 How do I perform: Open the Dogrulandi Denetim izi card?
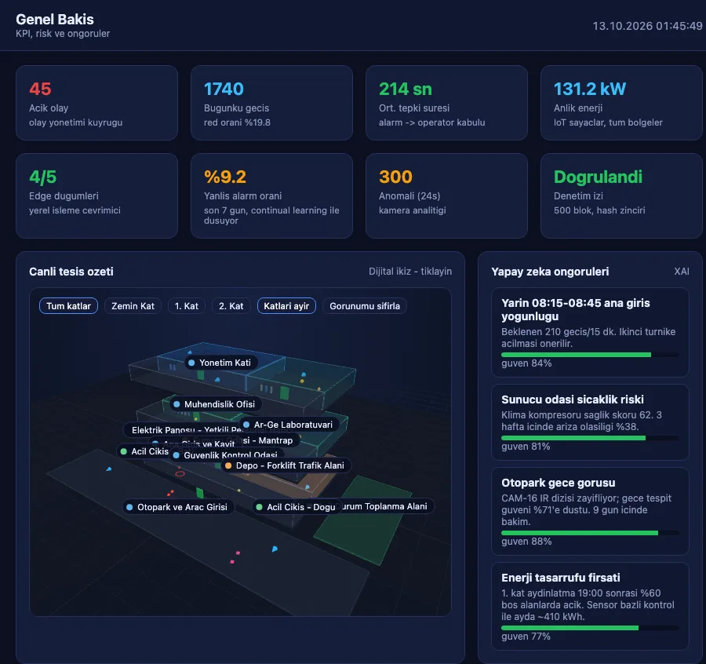click(x=621, y=195)
